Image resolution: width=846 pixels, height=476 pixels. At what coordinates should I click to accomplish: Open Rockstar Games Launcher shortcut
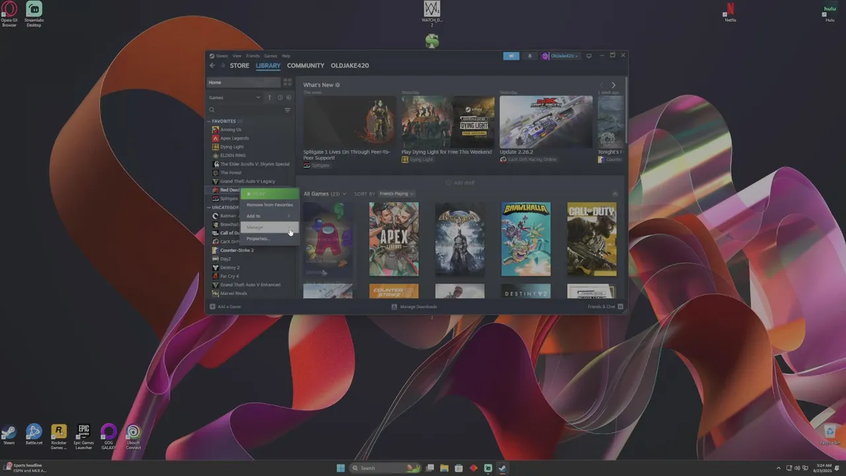tap(59, 436)
